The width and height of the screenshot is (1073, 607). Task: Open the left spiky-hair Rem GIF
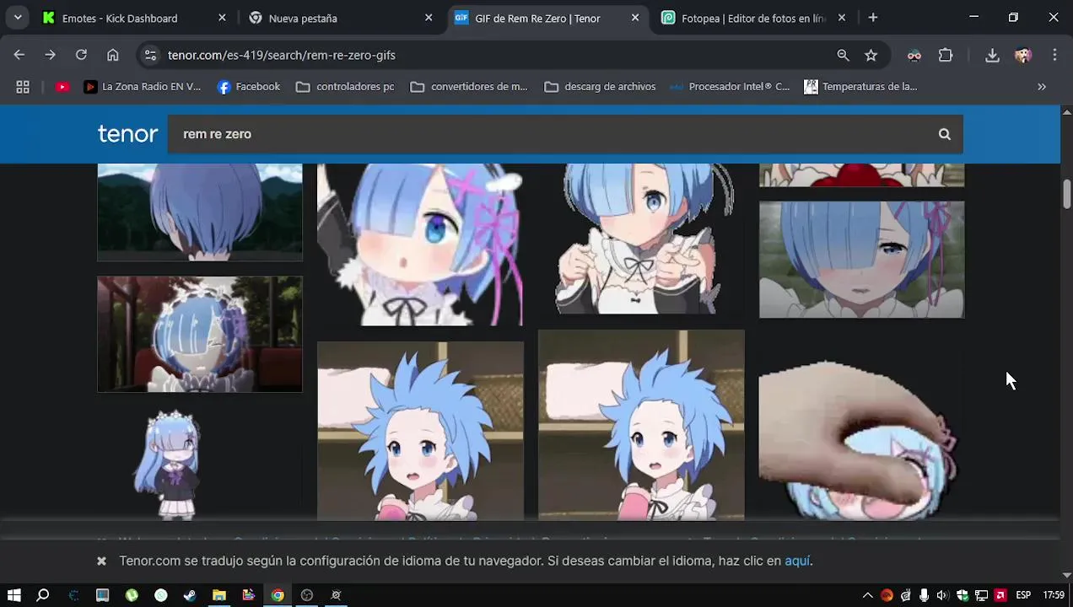(x=420, y=430)
